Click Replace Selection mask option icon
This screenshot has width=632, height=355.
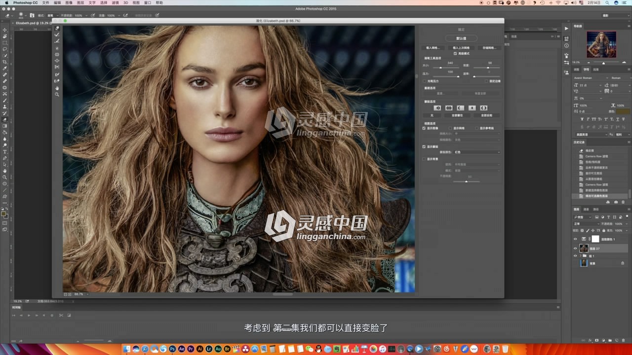tap(437, 107)
